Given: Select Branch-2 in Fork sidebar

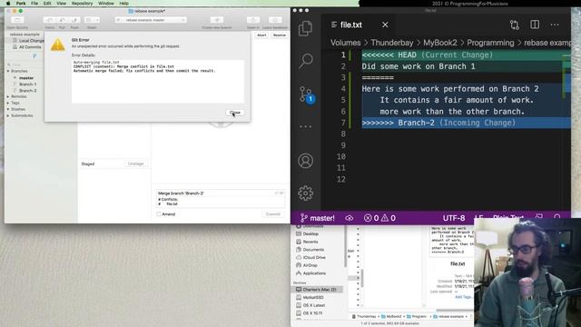Looking at the screenshot, I should [28, 91].
